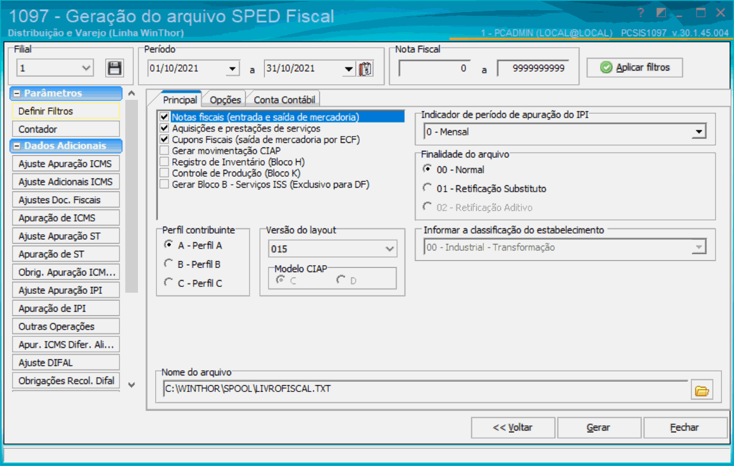Open Obrigações Recol. Difal
This screenshot has width=734, height=466.
[x=66, y=380]
